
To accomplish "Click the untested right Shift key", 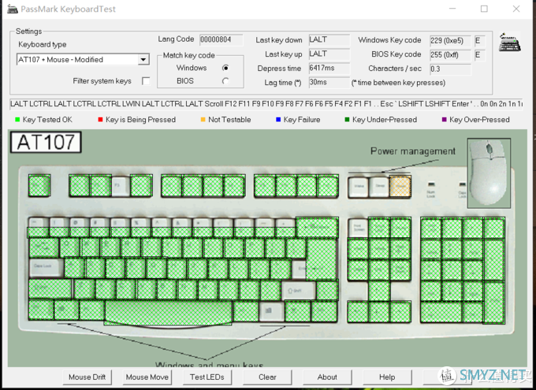I will pos(299,291).
